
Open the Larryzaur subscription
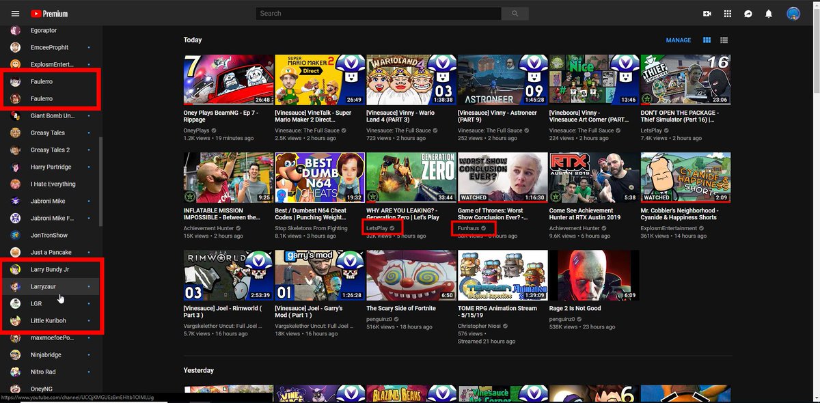point(49,286)
